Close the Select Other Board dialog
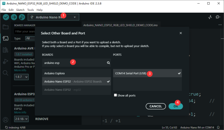 (181, 33)
